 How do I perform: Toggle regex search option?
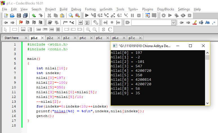tap(214, 22)
